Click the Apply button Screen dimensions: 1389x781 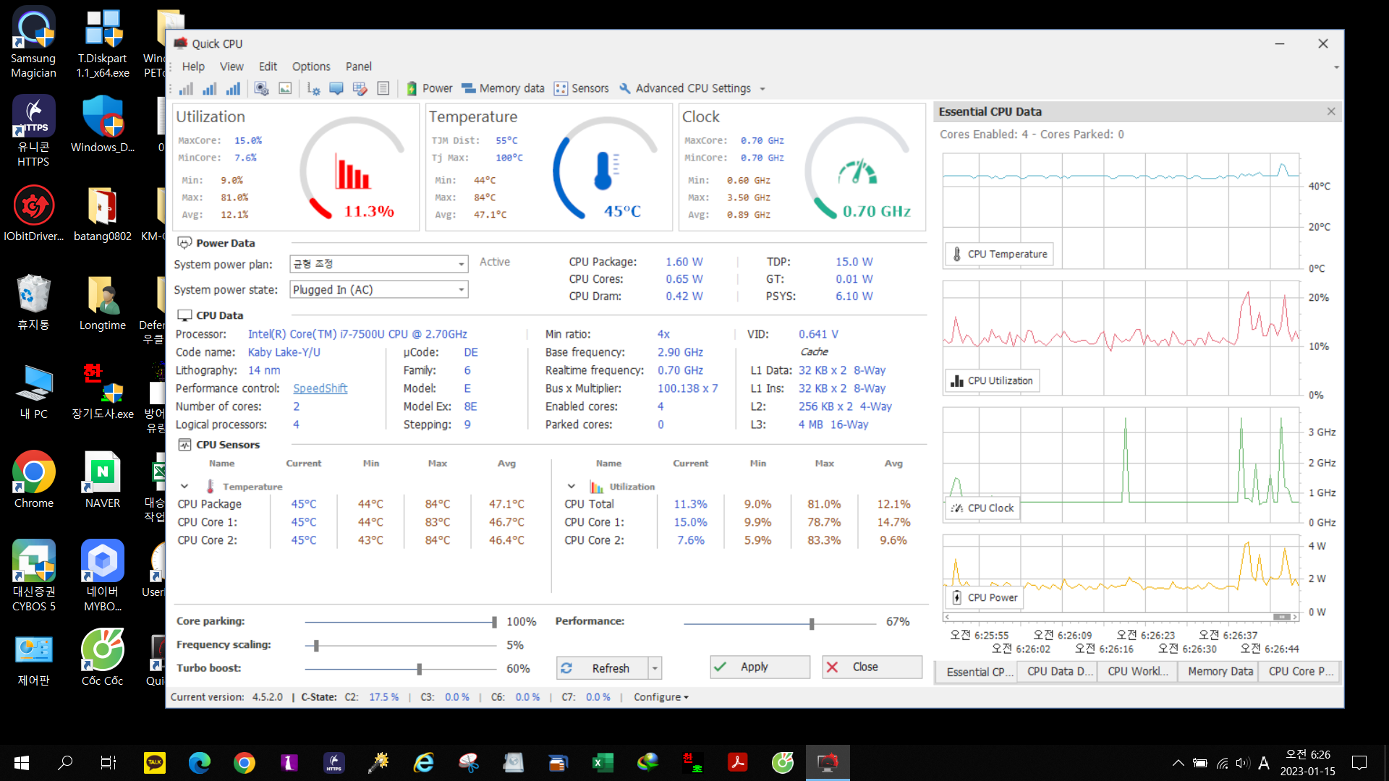[x=760, y=667]
